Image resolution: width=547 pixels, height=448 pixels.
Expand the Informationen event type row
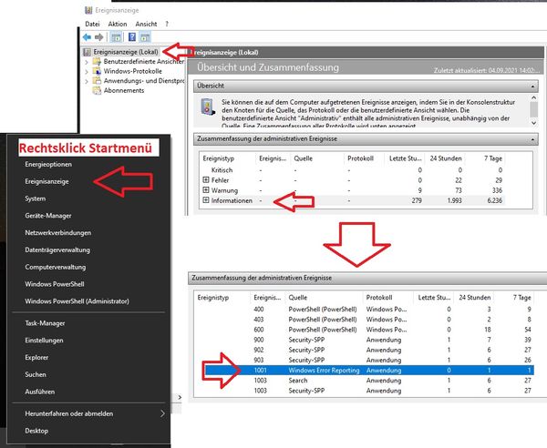[x=206, y=199]
